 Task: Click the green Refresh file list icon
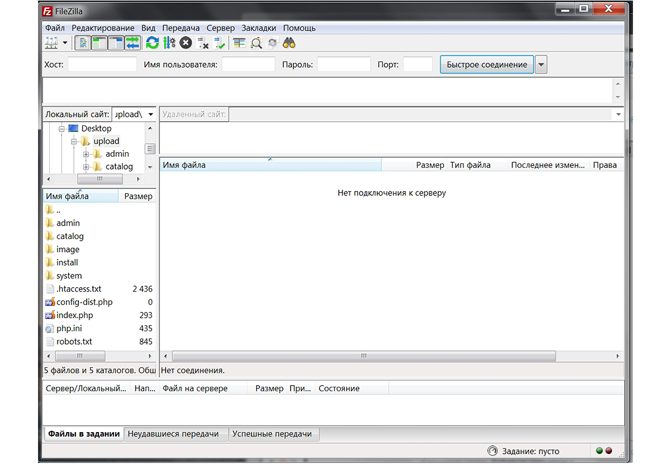click(x=152, y=43)
